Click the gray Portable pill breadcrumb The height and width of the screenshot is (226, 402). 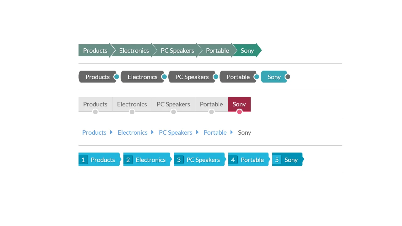(x=238, y=77)
